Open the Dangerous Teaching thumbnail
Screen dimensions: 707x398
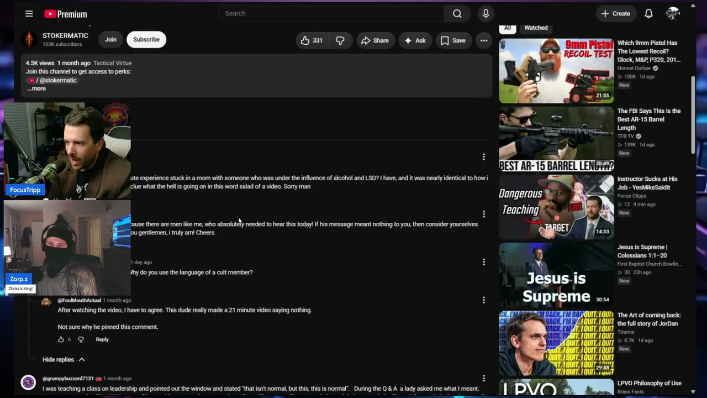(x=556, y=207)
